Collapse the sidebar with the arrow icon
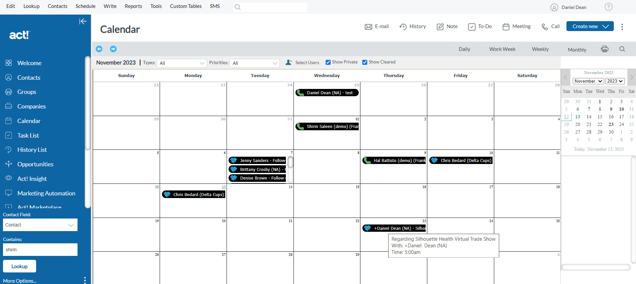 [83, 21]
